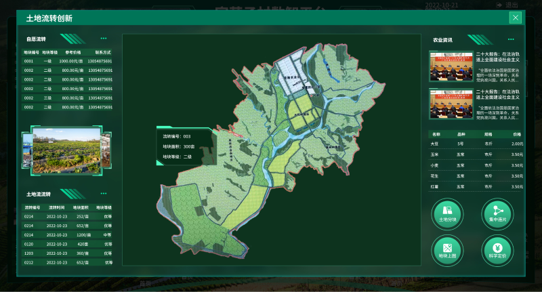
Task: Close the 土地流转创新 dialog
Action: (x=516, y=18)
